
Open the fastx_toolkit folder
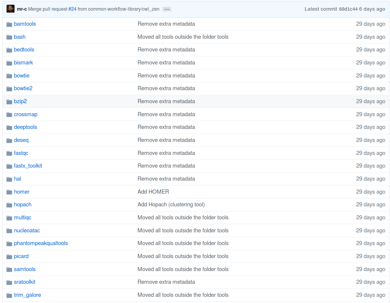[28, 166]
